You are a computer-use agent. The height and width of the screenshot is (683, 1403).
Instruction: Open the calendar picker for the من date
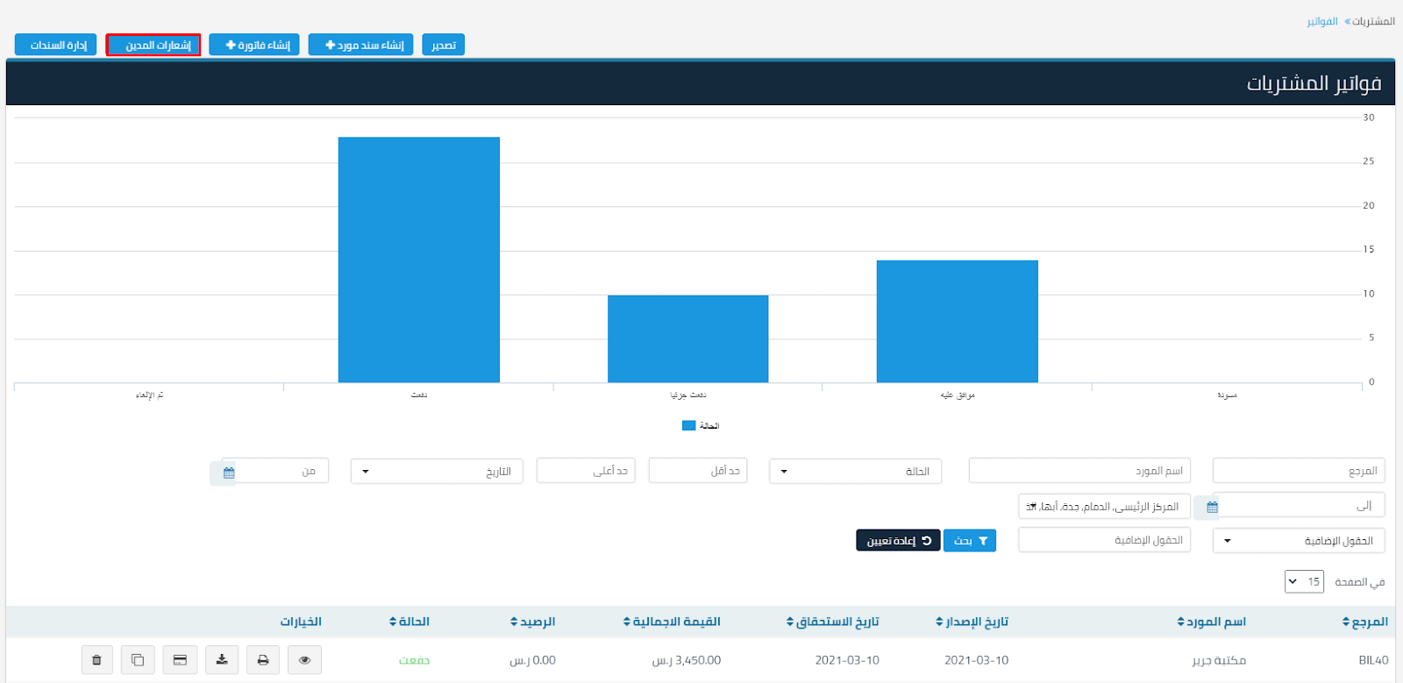pyautogui.click(x=228, y=473)
